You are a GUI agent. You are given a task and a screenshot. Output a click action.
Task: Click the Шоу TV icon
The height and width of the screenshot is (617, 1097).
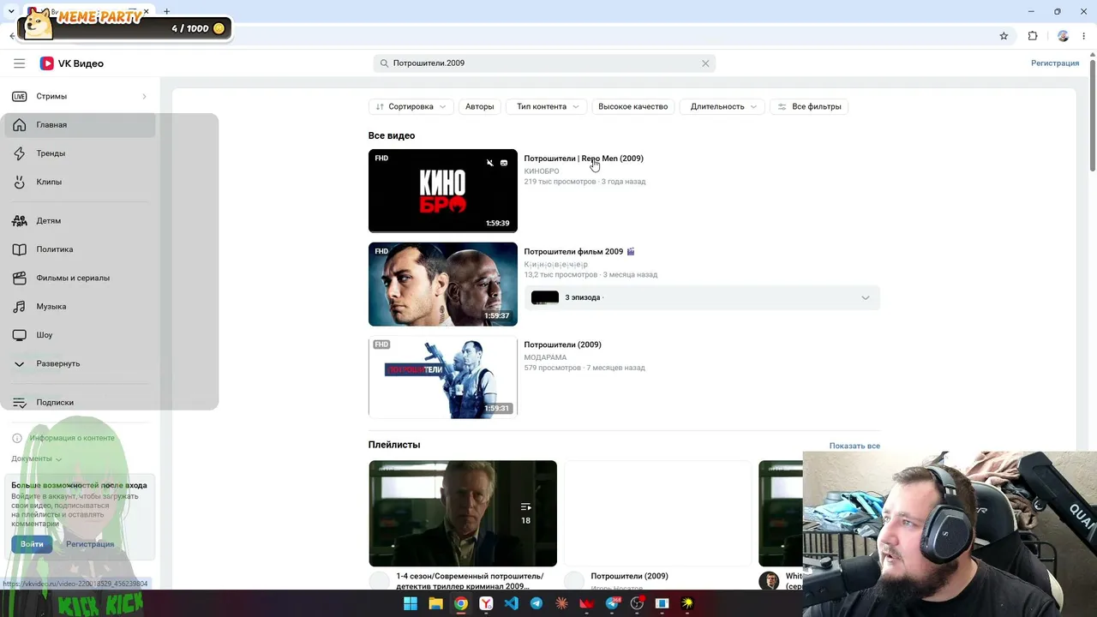tap(19, 335)
